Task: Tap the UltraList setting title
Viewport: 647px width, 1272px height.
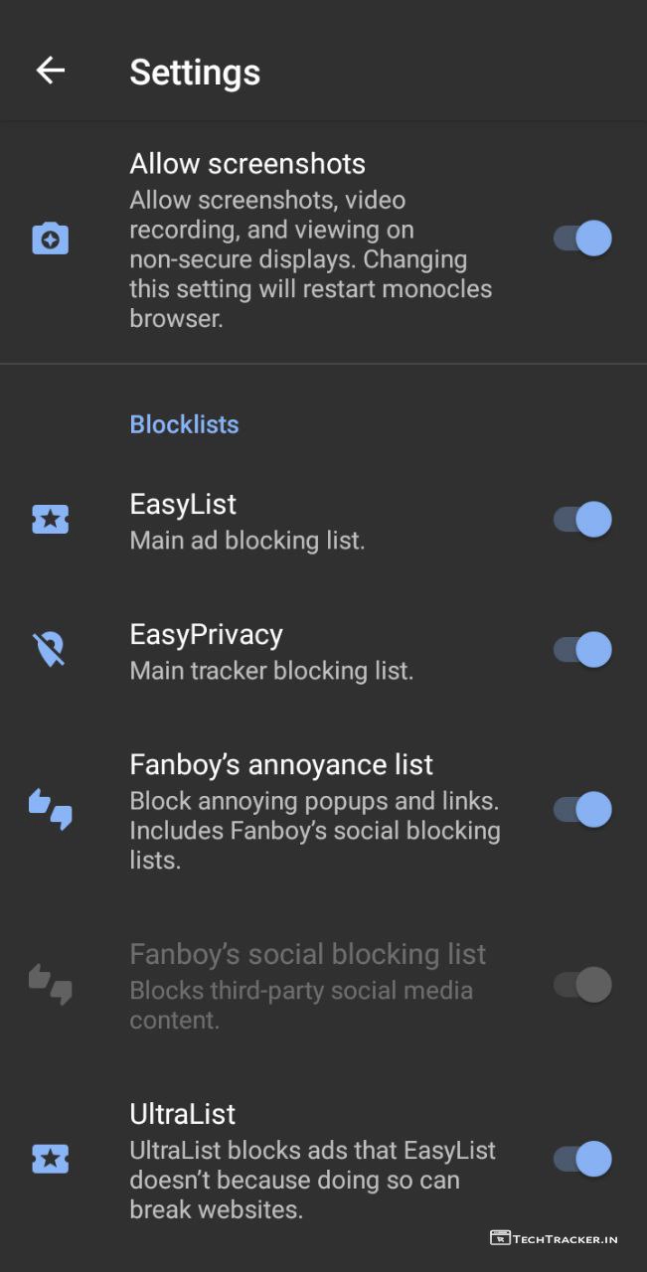Action: coord(183,1114)
